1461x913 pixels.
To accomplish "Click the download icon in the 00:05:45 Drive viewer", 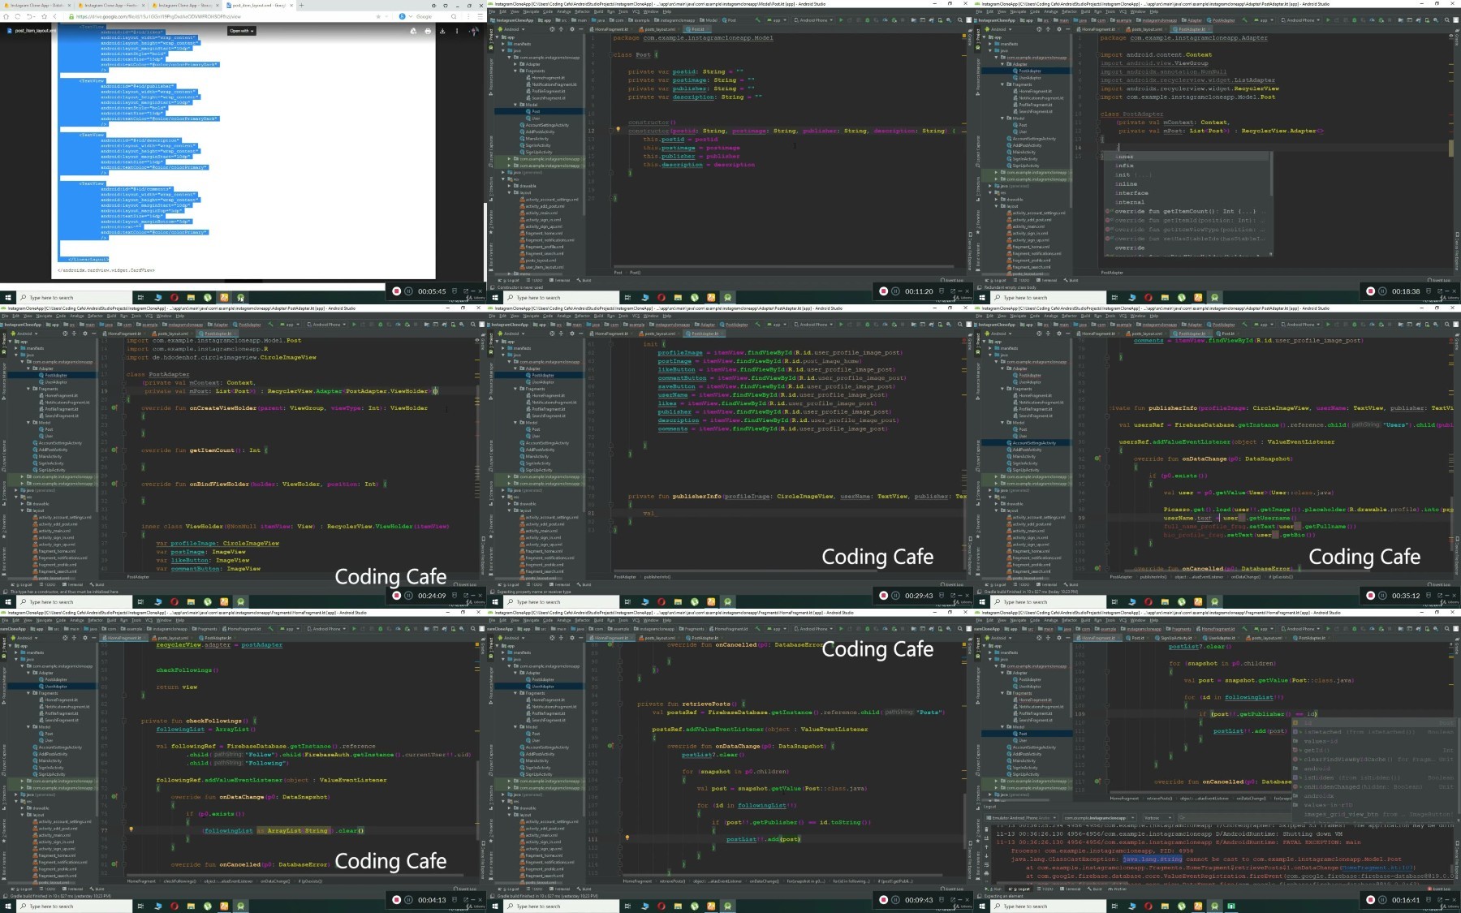I will point(442,31).
